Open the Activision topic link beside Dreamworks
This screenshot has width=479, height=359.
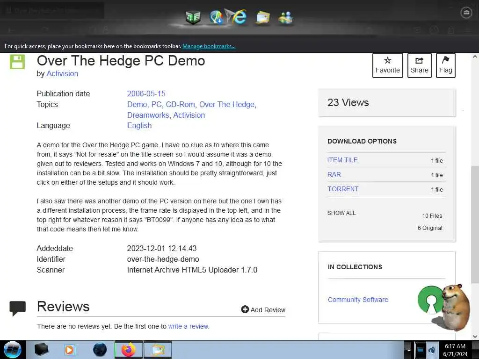click(x=189, y=115)
